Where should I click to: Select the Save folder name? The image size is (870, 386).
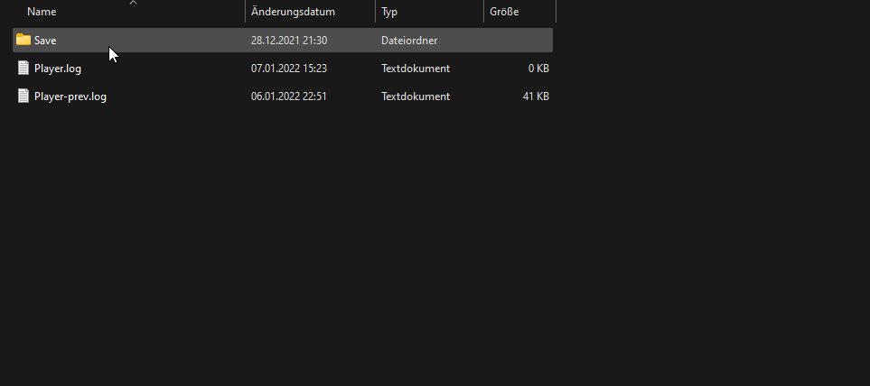tap(45, 41)
